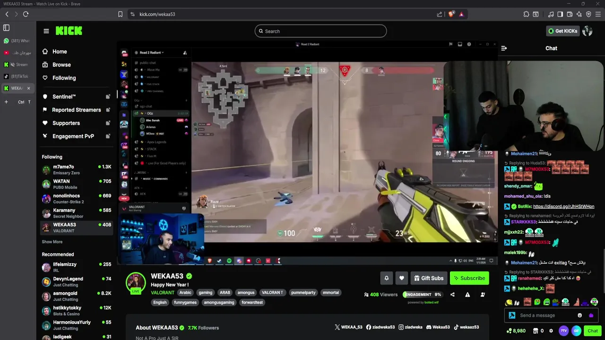Open the GIF picker in chat
Viewport: 605px width, 340px height.
[576, 331]
